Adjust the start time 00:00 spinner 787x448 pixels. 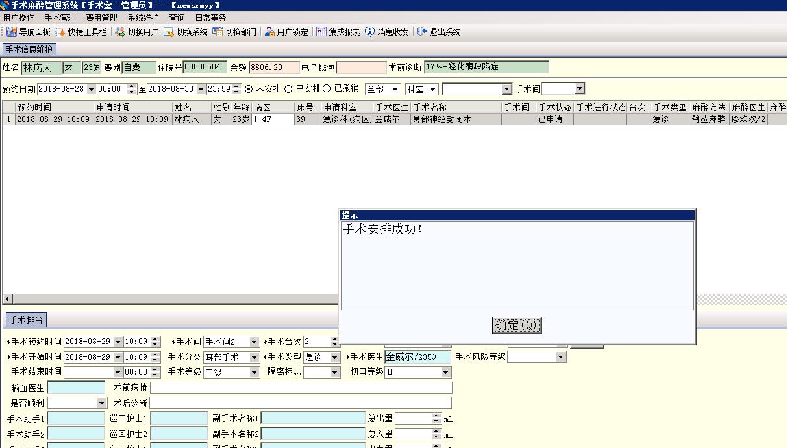pyautogui.click(x=132, y=89)
